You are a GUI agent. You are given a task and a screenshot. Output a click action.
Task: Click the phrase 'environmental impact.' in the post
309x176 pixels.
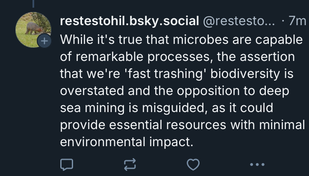pyautogui.click(x=127, y=141)
